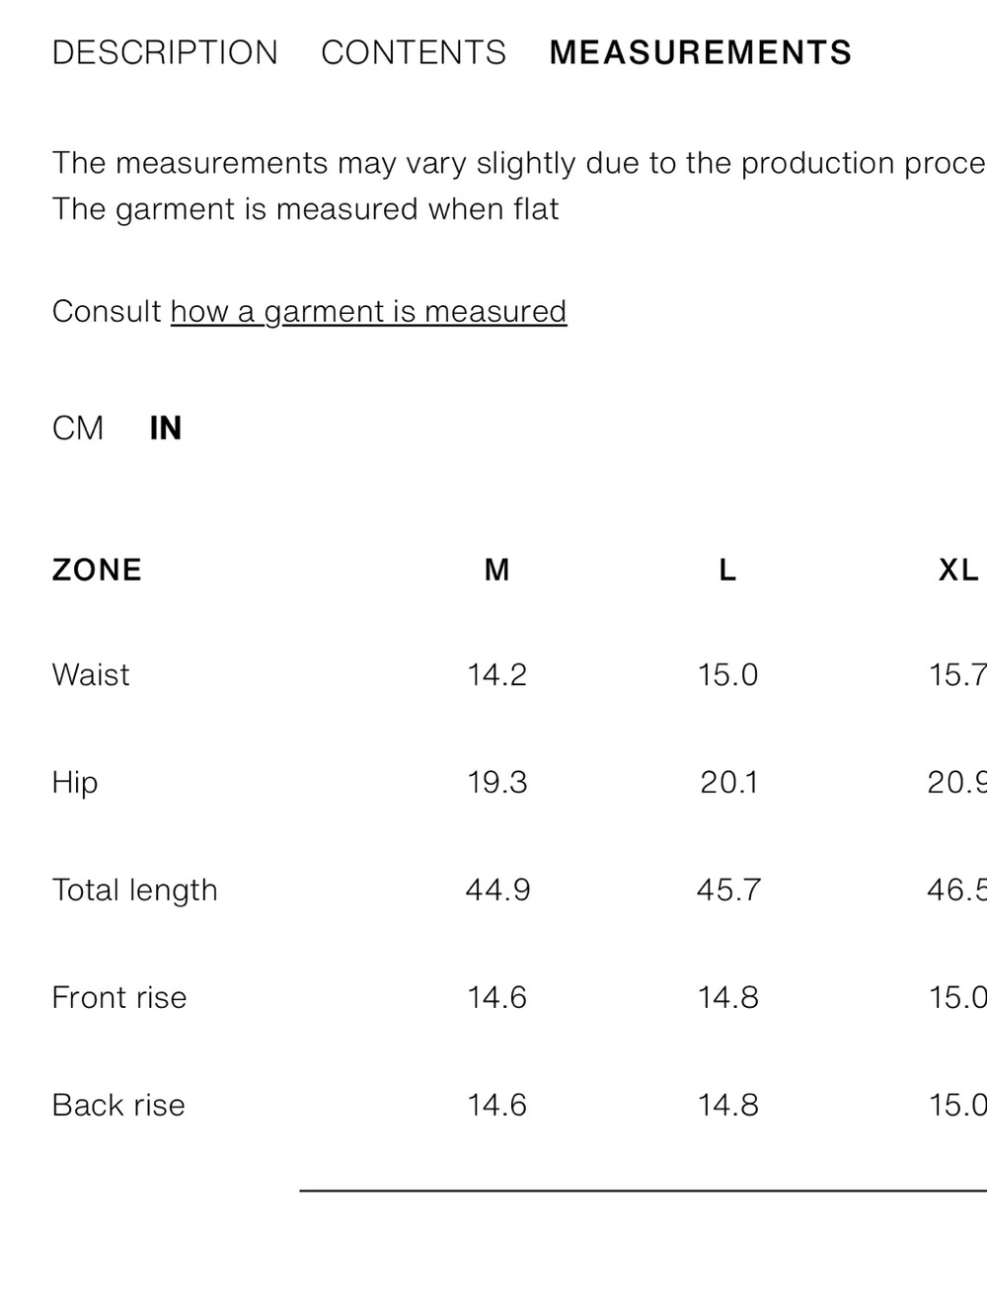Select the Hip row label
This screenshot has height=1316, width=987.
point(75,783)
